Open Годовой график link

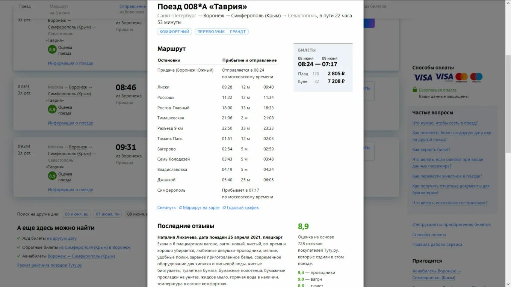[x=243, y=207]
